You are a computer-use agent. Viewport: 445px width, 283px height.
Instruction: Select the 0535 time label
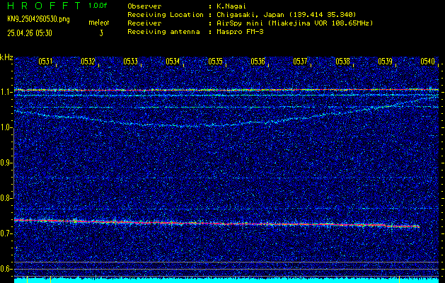[x=215, y=62]
